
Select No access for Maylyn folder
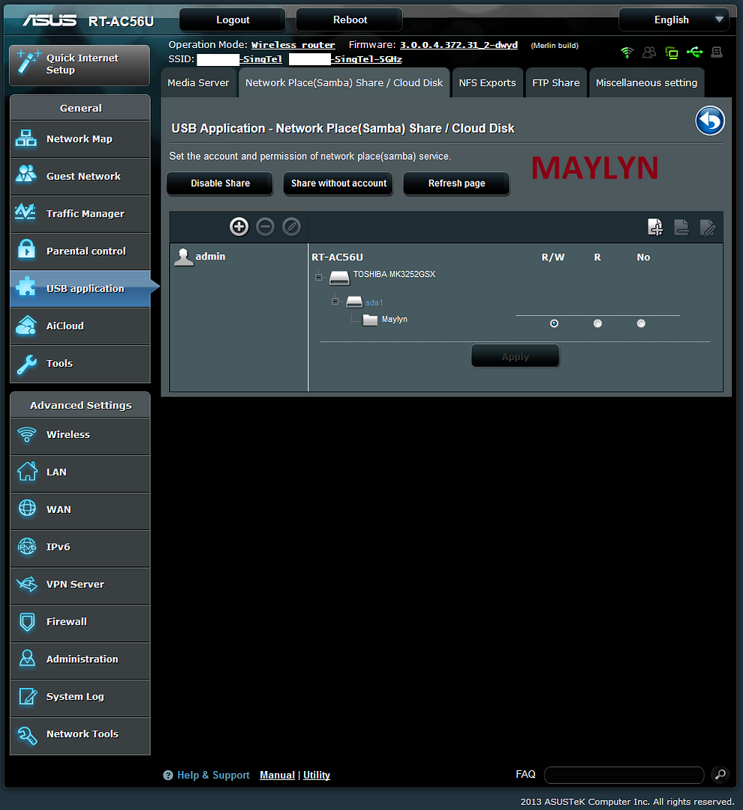pos(641,324)
